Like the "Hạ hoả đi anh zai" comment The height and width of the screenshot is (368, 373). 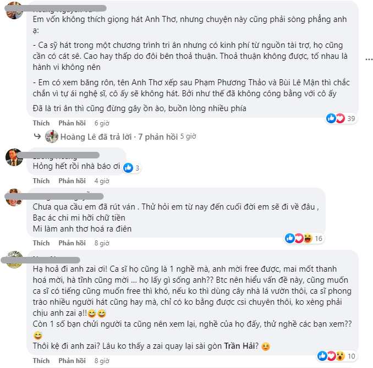pyautogui.click(x=41, y=361)
